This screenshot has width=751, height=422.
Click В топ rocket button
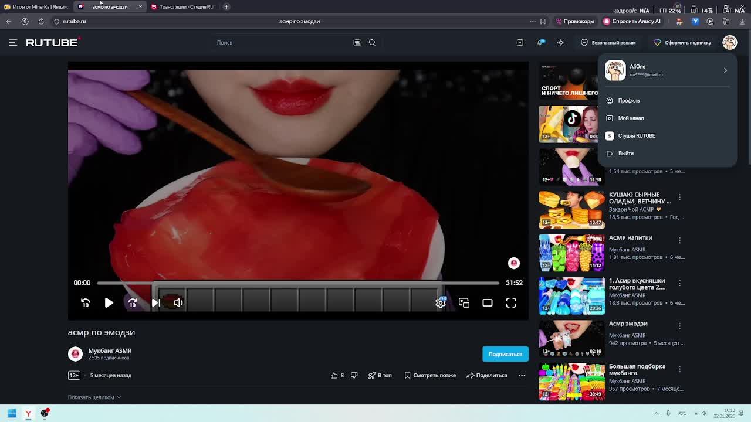(x=380, y=375)
